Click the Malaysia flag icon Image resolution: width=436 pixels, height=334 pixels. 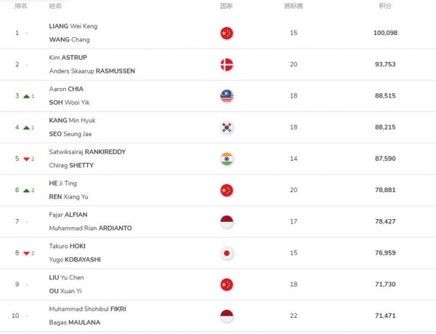click(x=227, y=96)
